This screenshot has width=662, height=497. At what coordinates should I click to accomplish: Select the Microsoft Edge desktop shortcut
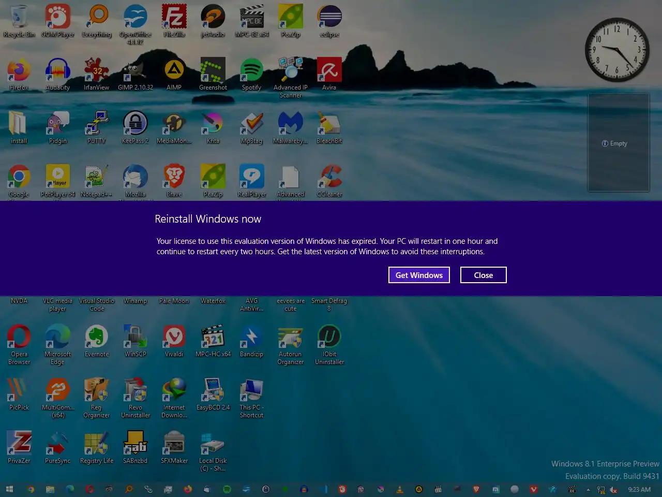[x=58, y=344]
